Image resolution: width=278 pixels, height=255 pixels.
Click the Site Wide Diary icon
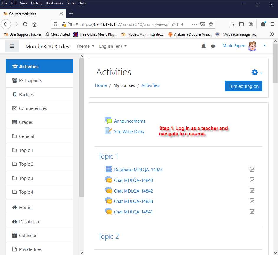coord(108,131)
